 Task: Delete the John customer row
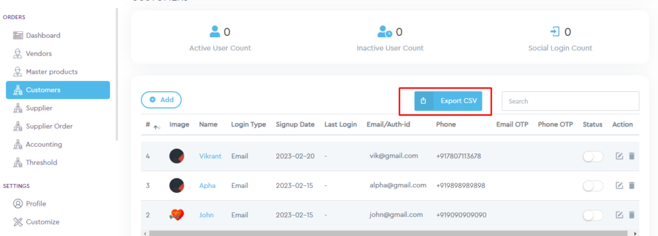click(632, 215)
